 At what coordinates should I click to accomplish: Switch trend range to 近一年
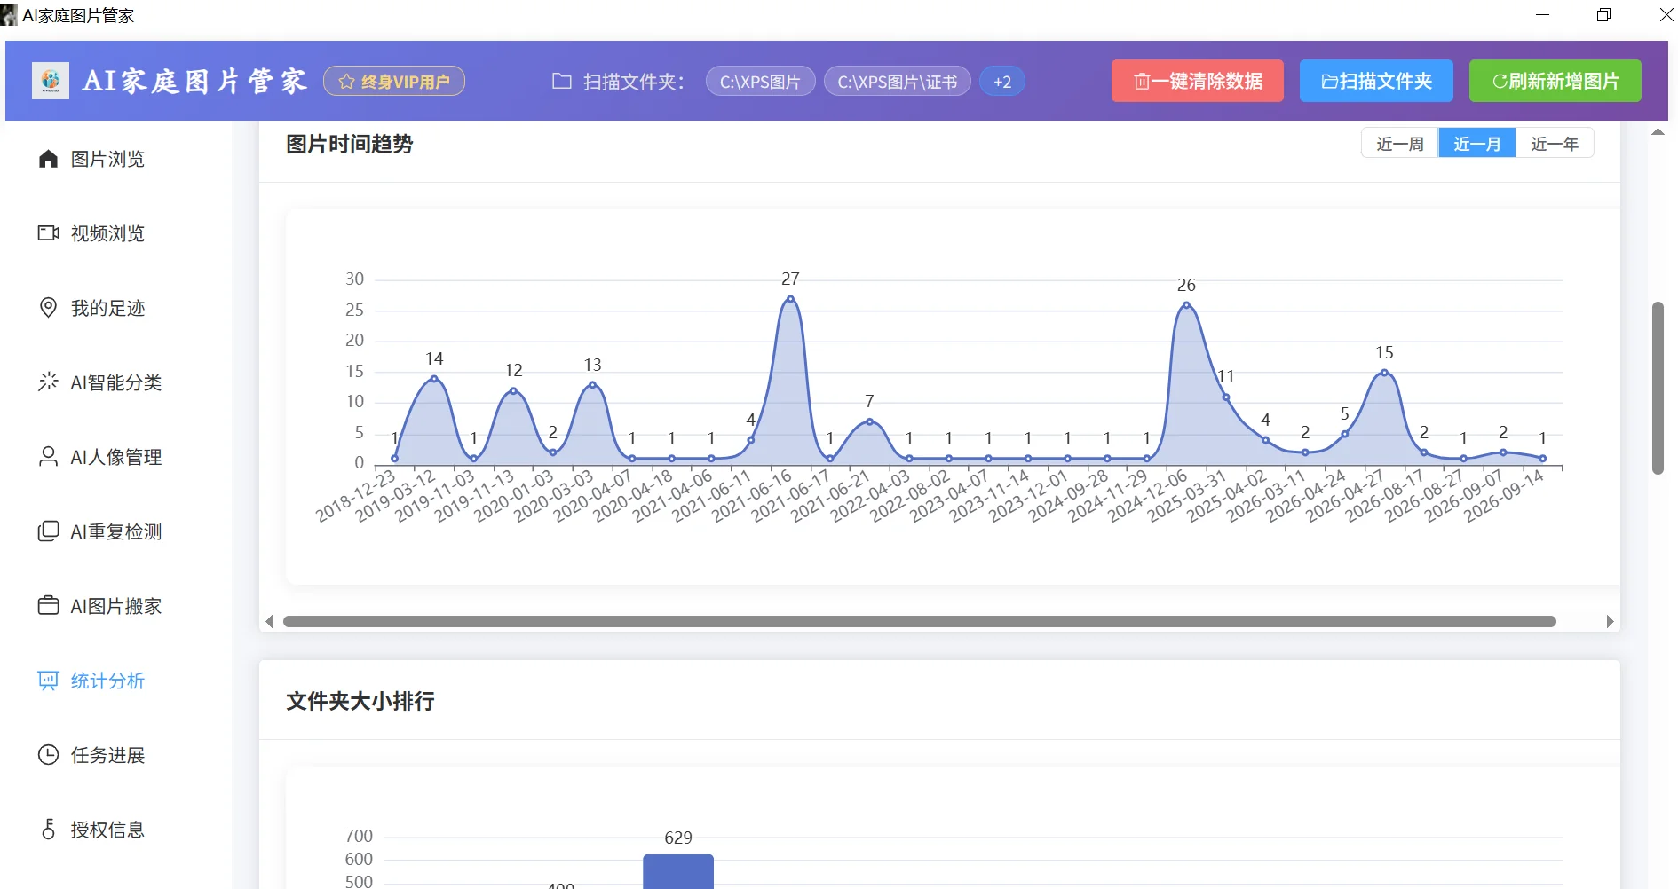tap(1555, 144)
